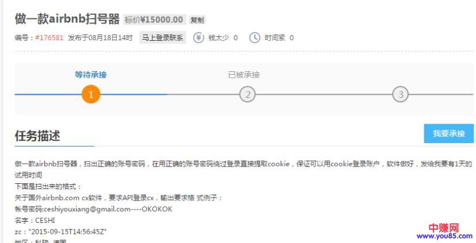476x243 pixels.
Task: Click the 钱太少 vote label
Action: (x=219, y=38)
